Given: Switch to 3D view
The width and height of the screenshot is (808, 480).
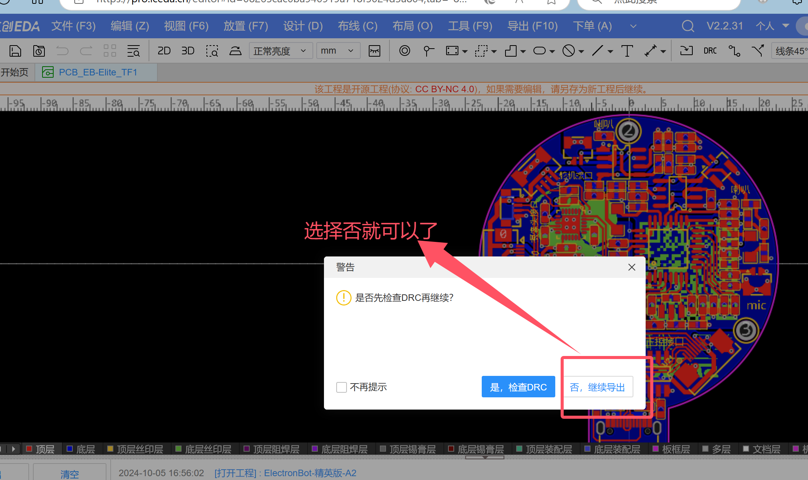Looking at the screenshot, I should (x=188, y=51).
